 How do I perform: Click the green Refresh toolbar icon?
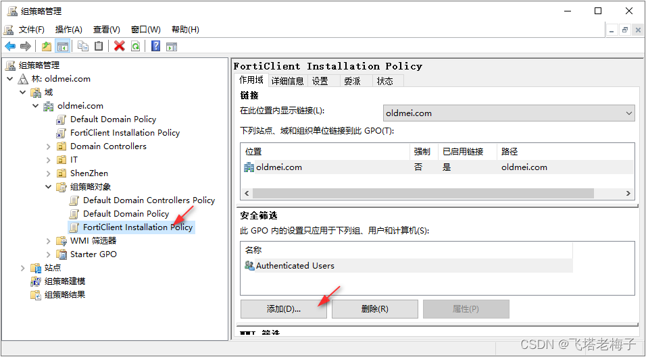(x=136, y=46)
